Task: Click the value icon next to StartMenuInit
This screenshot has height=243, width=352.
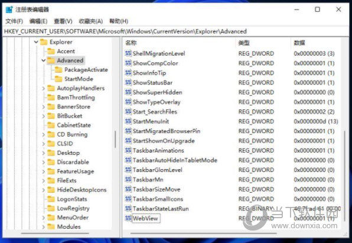Action: (x=128, y=121)
